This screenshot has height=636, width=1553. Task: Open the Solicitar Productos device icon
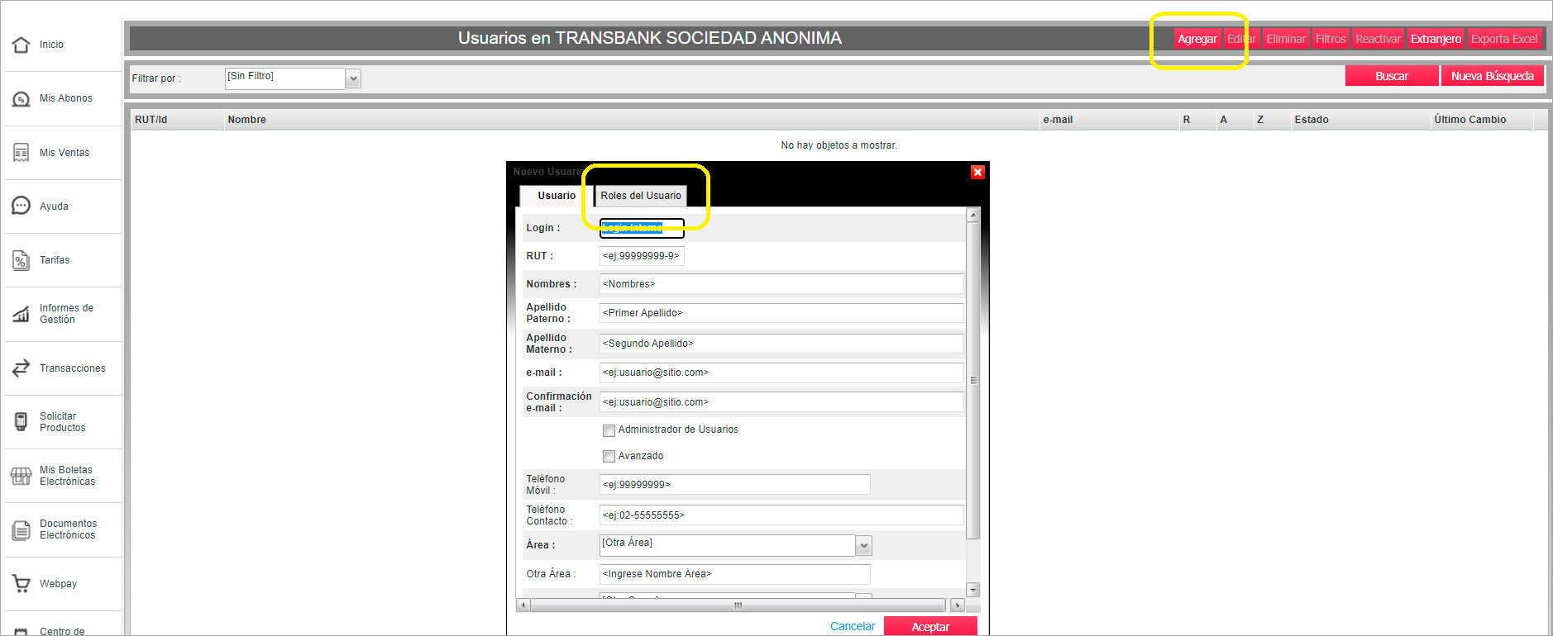pyautogui.click(x=22, y=422)
